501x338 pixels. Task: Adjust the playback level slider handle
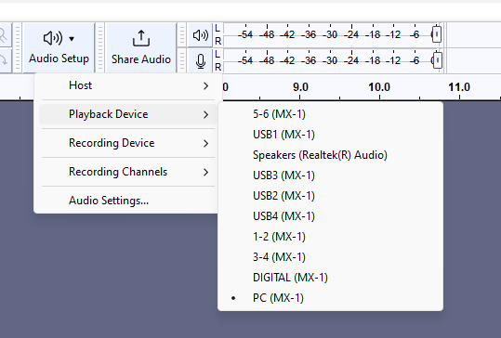coord(437,34)
